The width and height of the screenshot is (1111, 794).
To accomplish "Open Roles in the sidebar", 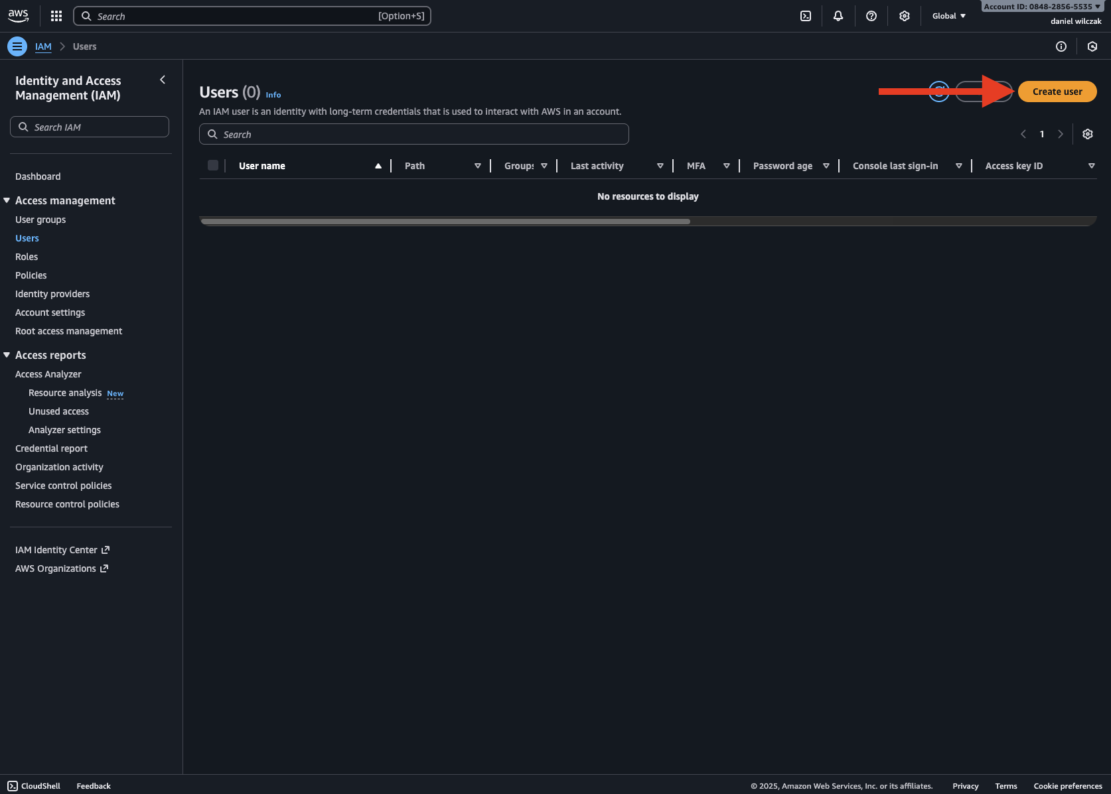I will (x=27, y=257).
